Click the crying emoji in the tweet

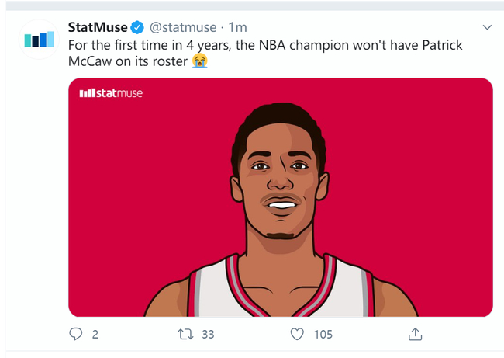point(200,61)
